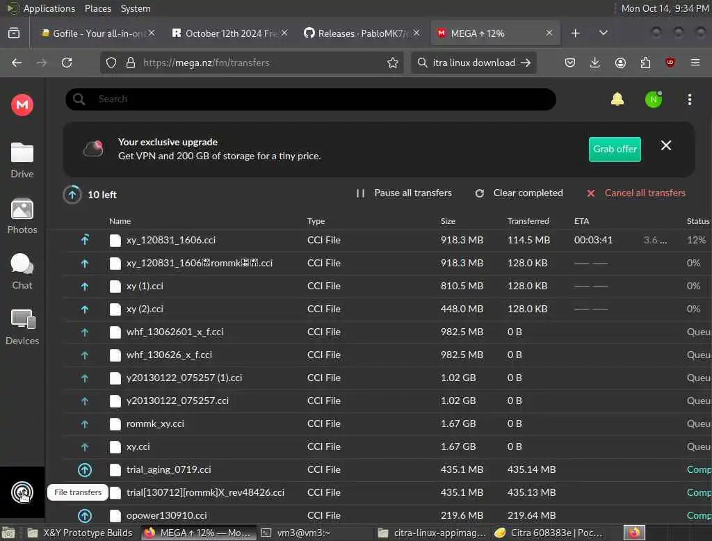Select the y20130122_075257.cci file
The width and height of the screenshot is (712, 541).
(386, 401)
